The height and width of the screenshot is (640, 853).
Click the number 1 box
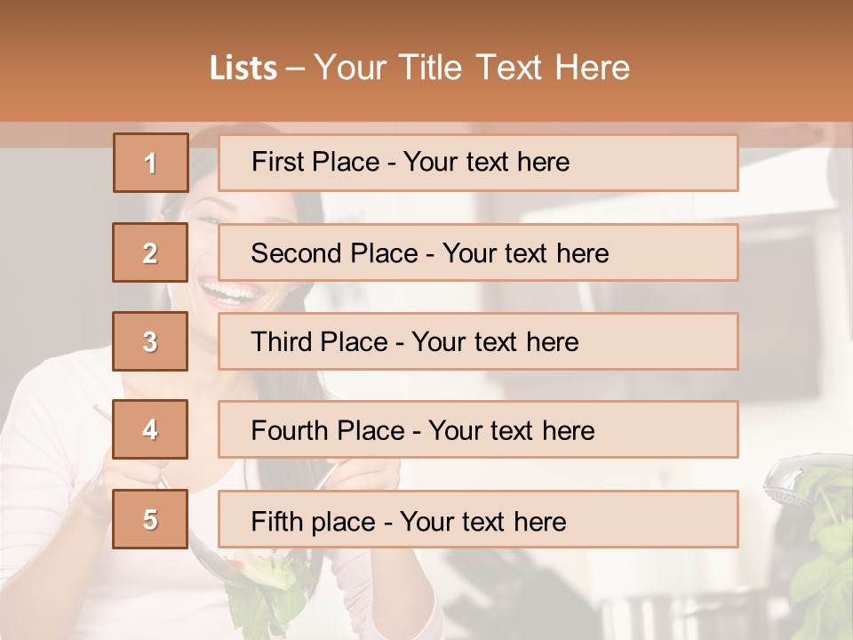tap(151, 163)
